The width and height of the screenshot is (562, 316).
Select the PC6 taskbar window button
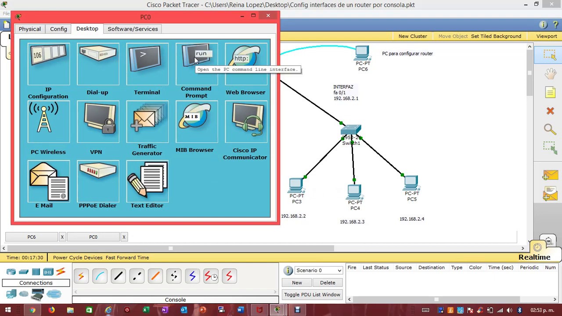tap(32, 237)
